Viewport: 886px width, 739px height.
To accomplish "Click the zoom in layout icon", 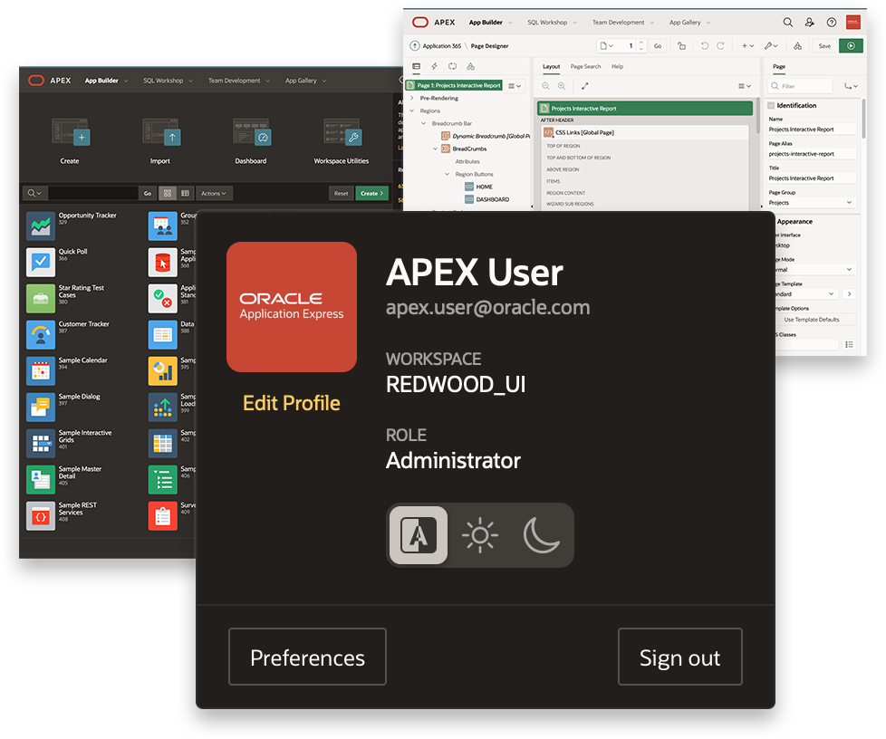I will click(x=562, y=86).
